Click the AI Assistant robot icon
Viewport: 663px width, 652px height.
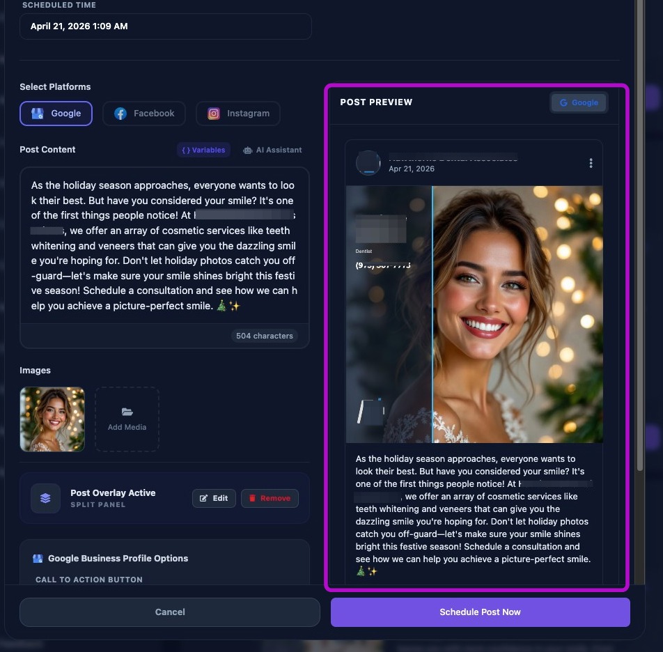coord(247,150)
